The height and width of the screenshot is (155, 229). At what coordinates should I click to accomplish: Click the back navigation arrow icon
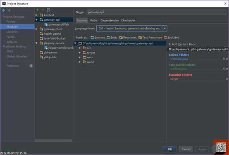click(3, 10)
